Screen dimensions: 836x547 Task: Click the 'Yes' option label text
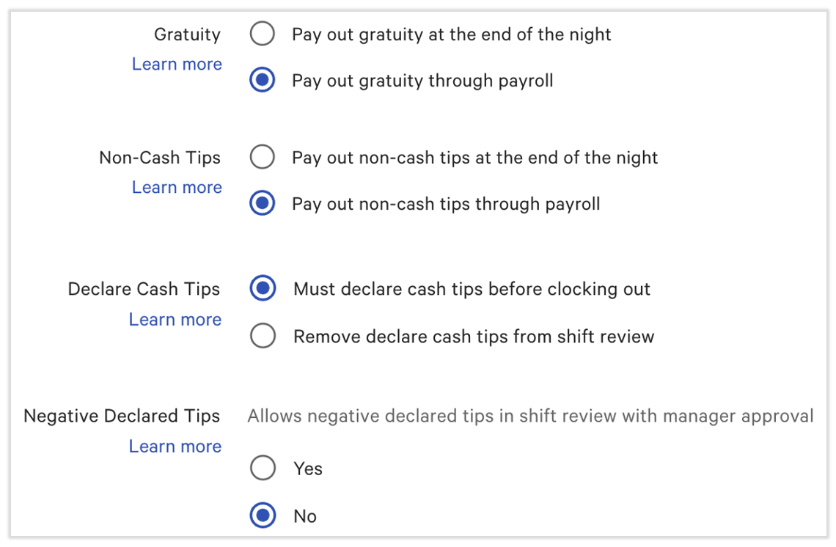coord(308,469)
